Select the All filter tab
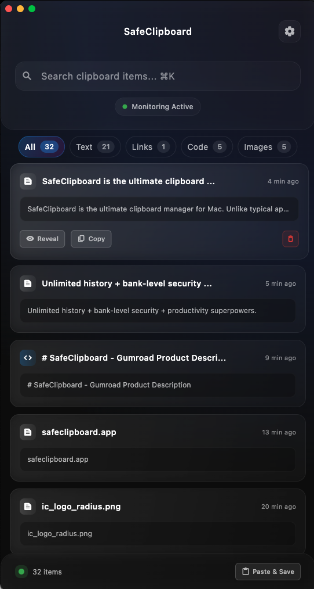Screen dimensions: 314x589 coord(42,147)
